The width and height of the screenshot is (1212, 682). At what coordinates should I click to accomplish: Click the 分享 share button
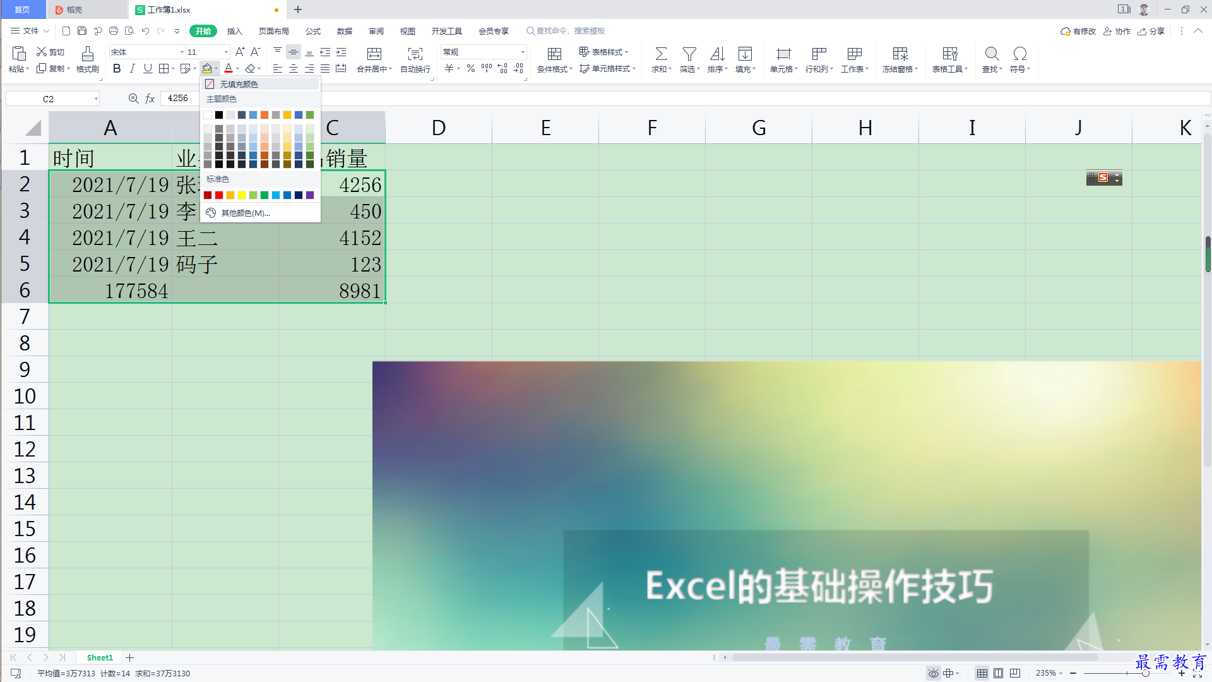click(1151, 31)
